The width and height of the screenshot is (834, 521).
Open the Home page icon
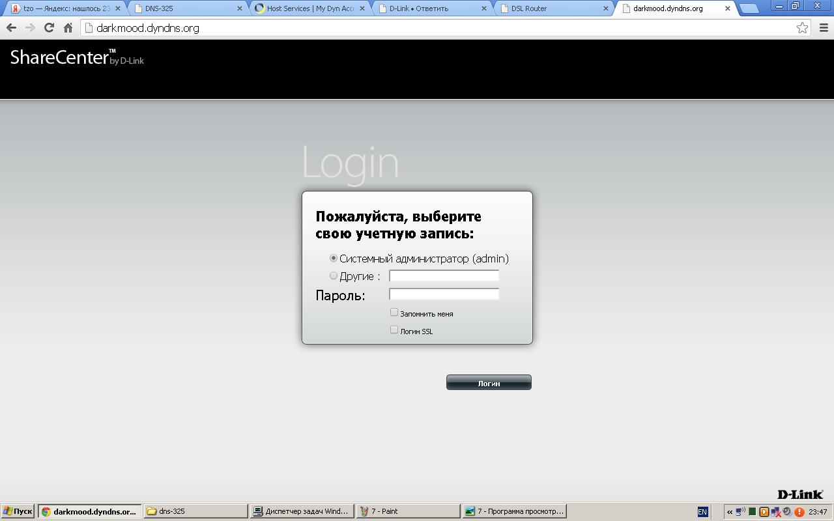68,28
